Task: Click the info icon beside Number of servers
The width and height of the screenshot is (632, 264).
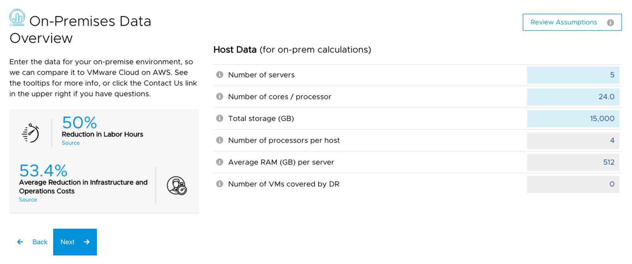Action: [x=219, y=75]
